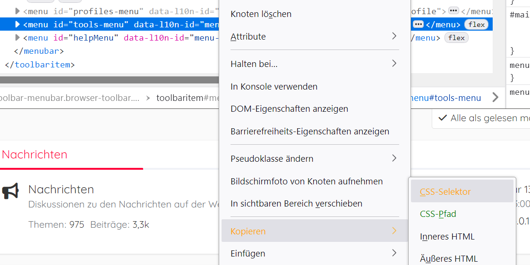Expand the tools-menu node with its triangle

[x=17, y=25]
